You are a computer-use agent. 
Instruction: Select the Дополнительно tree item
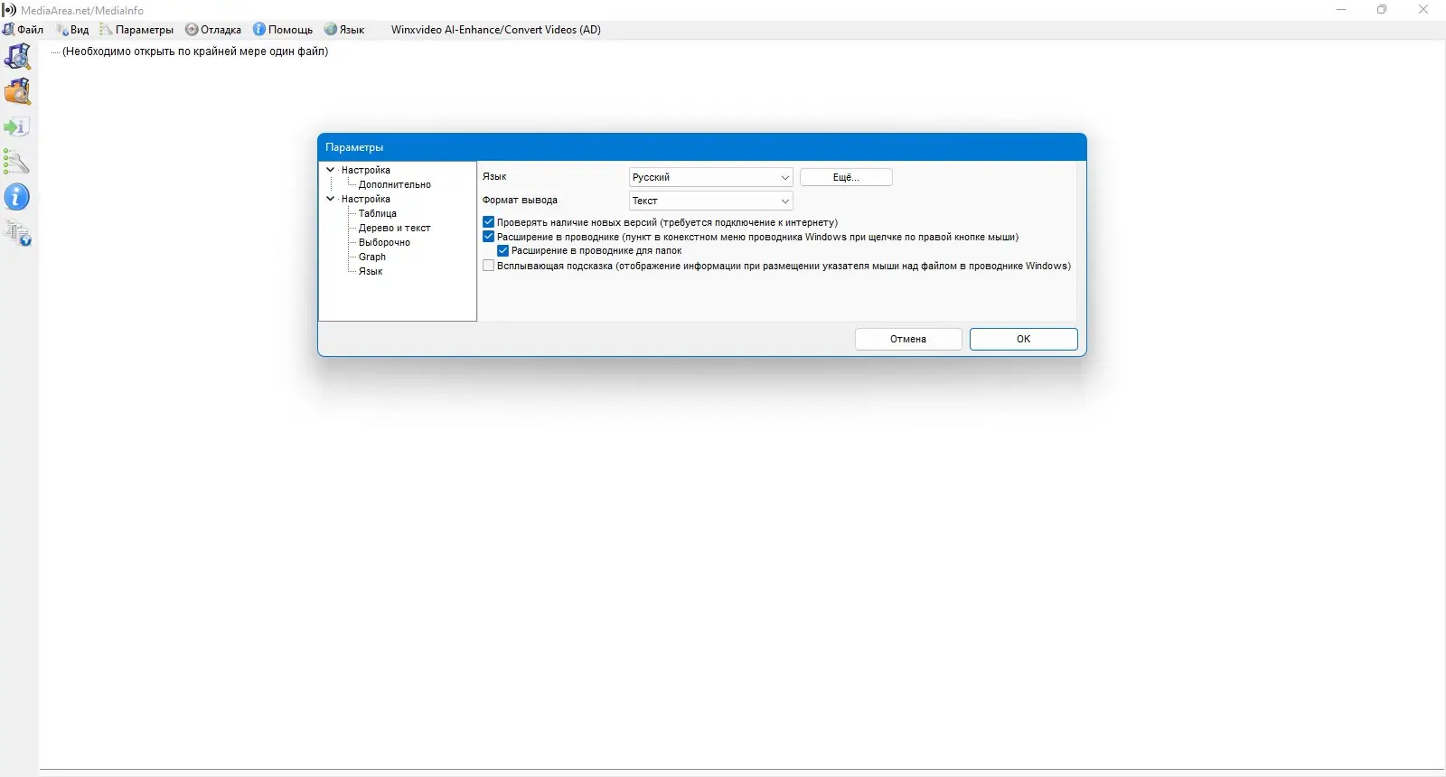(x=395, y=184)
